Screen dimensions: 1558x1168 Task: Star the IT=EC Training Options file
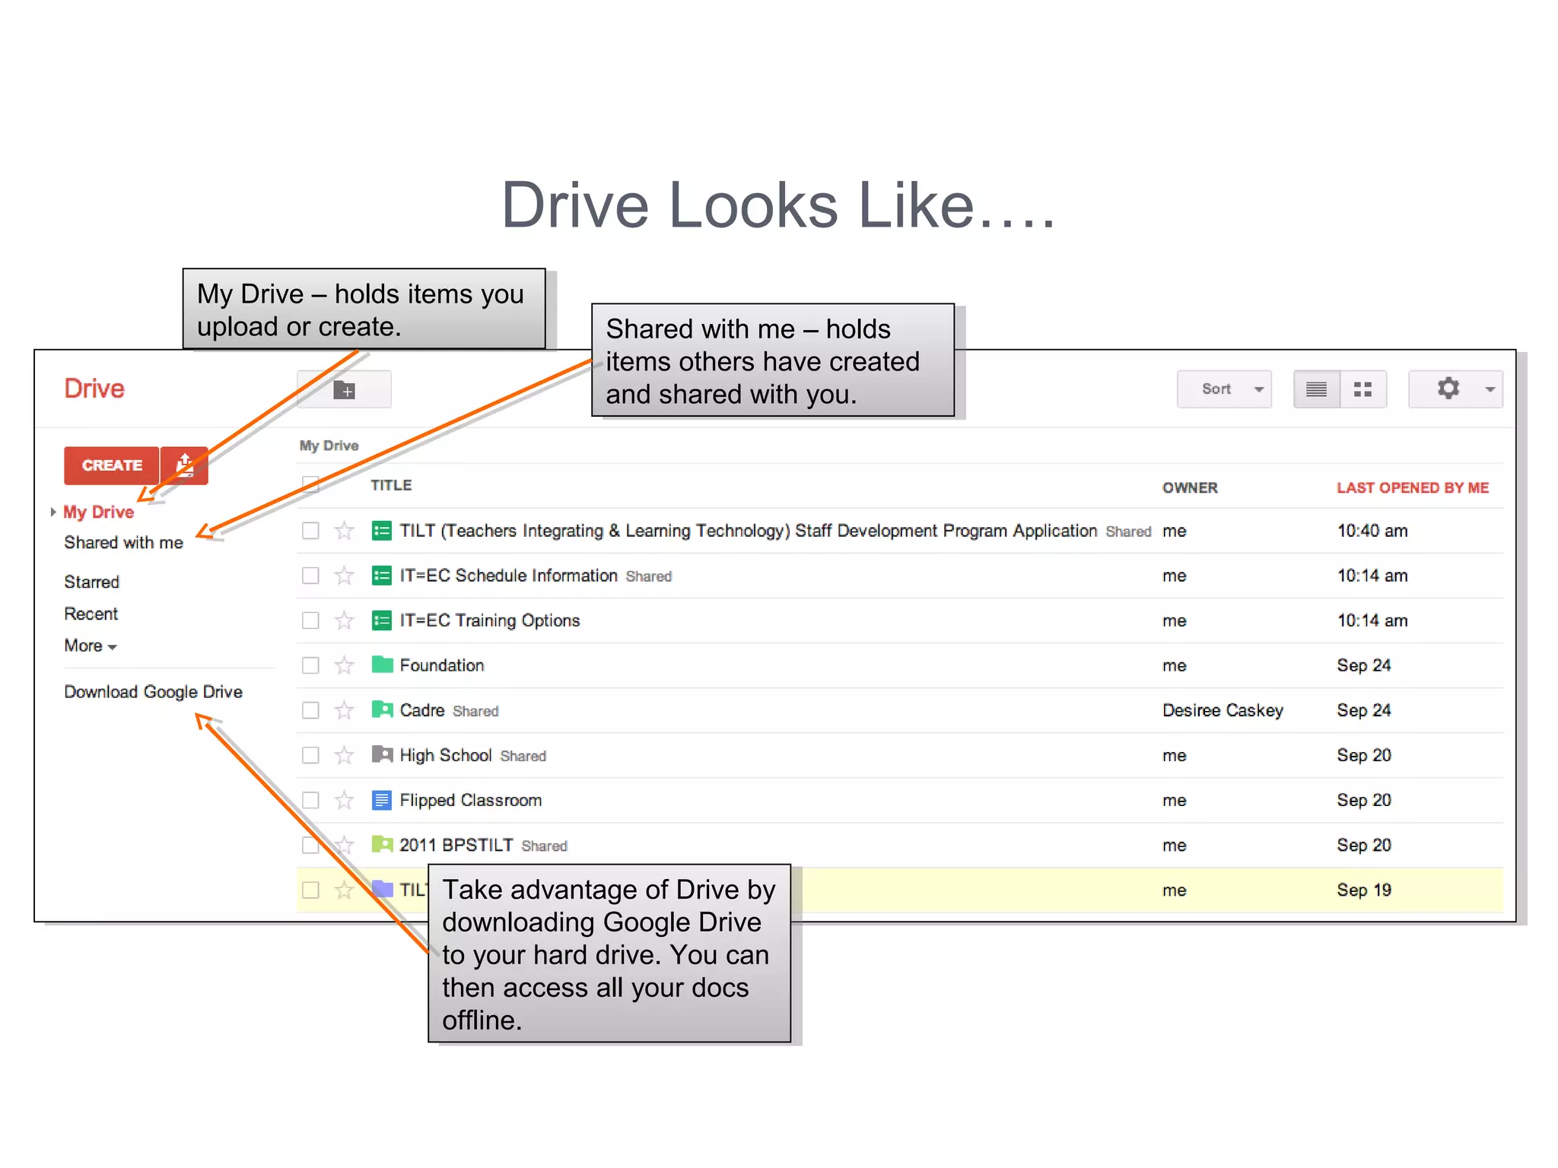[x=345, y=620]
